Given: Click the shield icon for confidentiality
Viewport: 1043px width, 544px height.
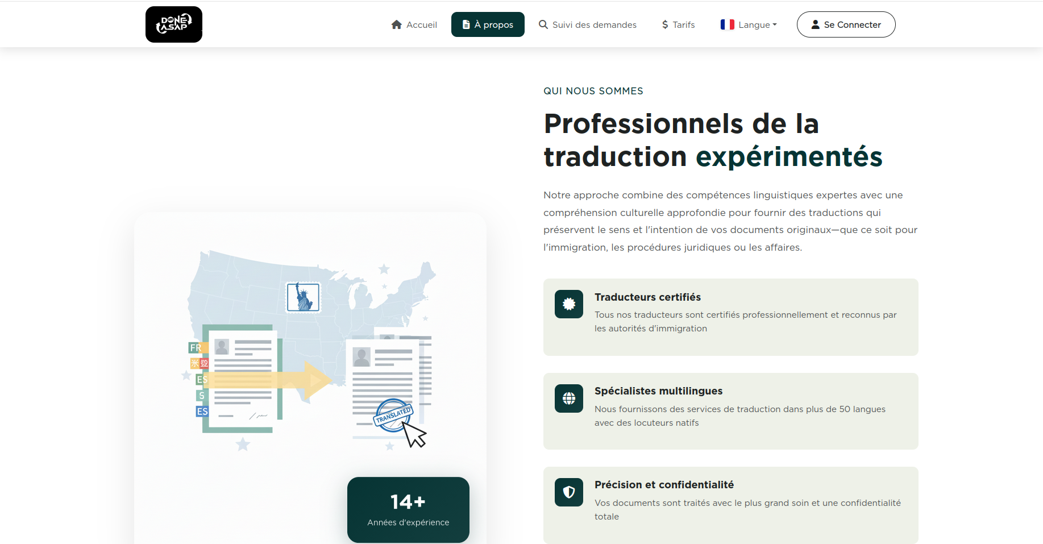Looking at the screenshot, I should (569, 492).
